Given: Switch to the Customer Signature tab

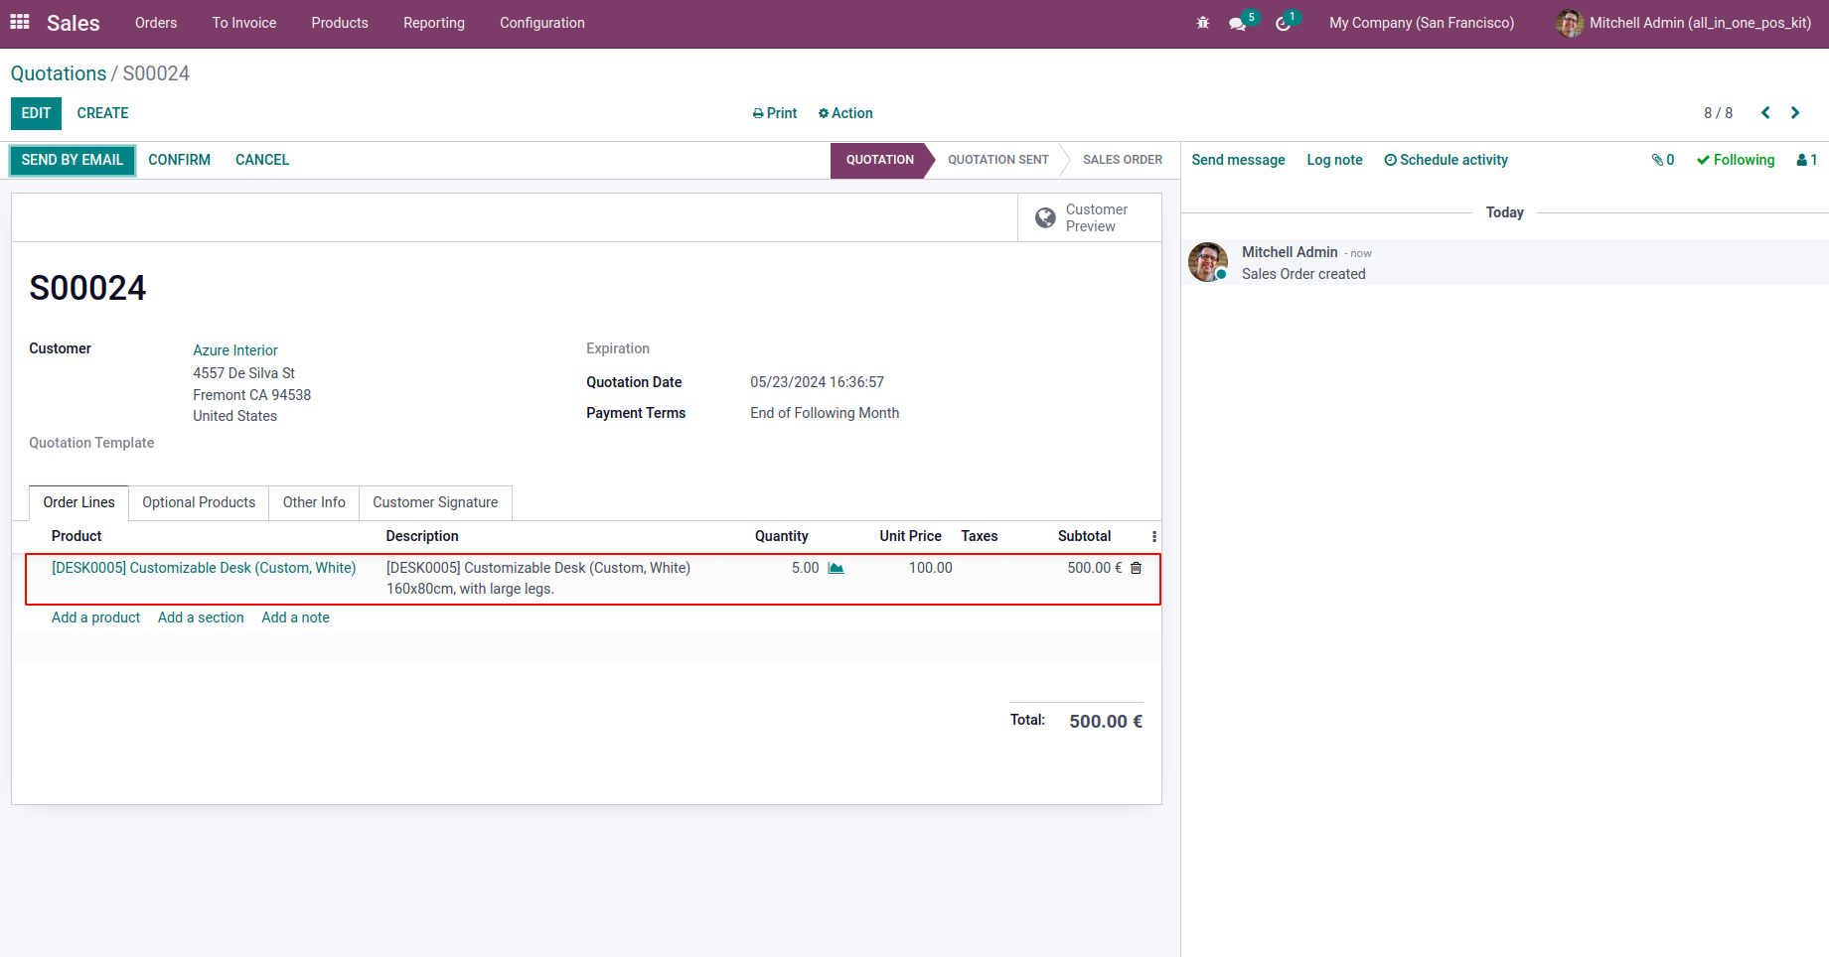Looking at the screenshot, I should pyautogui.click(x=435, y=502).
